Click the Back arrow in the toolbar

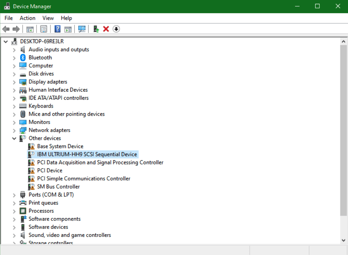point(6,29)
